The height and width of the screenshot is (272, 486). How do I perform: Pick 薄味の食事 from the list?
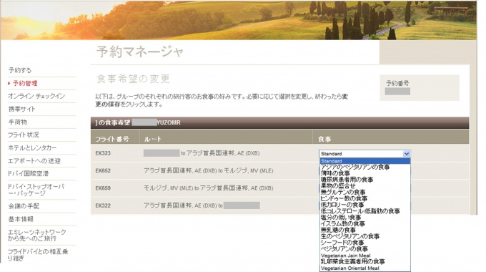click(335, 173)
